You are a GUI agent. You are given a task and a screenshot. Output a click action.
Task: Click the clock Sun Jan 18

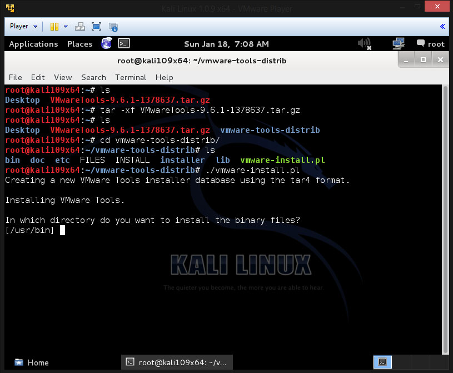click(x=227, y=44)
